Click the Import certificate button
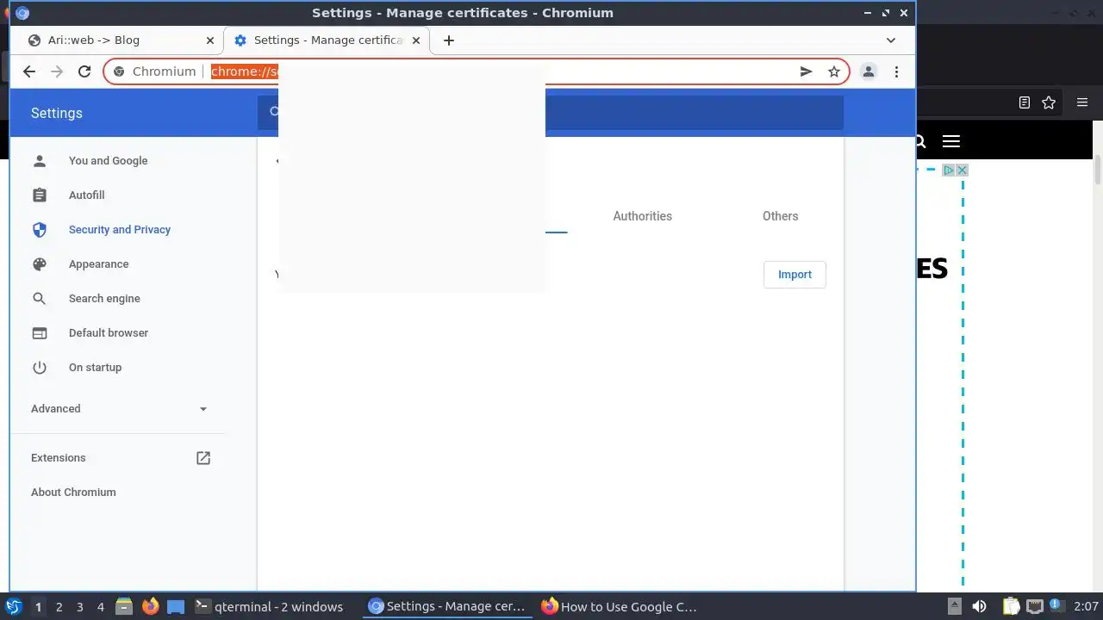Image resolution: width=1103 pixels, height=620 pixels. tap(795, 275)
